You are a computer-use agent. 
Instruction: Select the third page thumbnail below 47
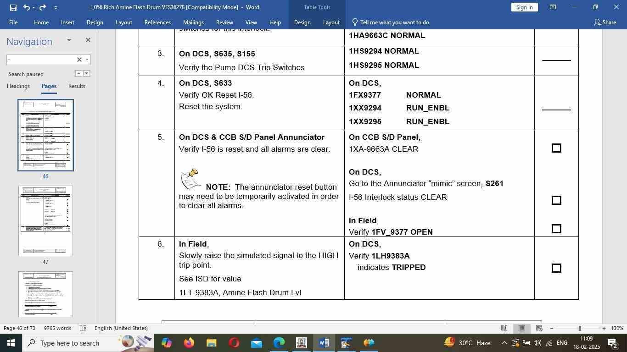click(45, 294)
